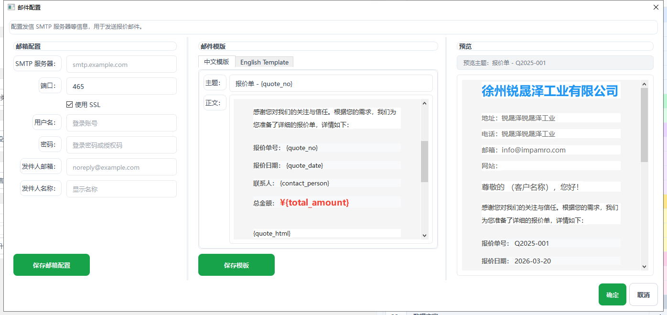Click the 主题 subject field
667x315 pixels.
click(331, 83)
